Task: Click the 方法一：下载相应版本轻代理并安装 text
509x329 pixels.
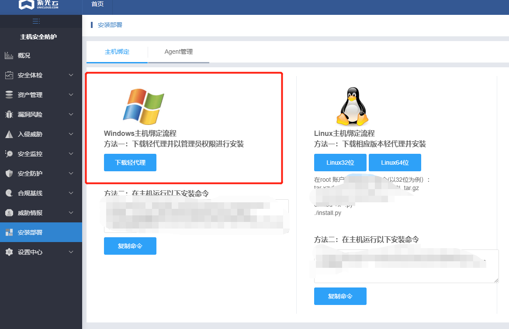Action: [370, 144]
